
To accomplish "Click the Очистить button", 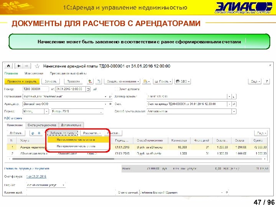I will (114, 133).
